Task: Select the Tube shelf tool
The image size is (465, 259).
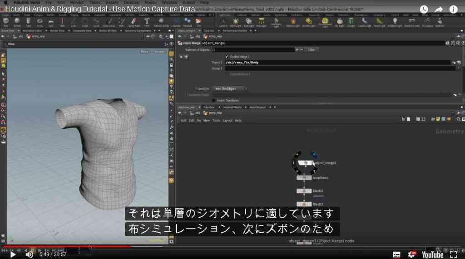Action: point(28,22)
